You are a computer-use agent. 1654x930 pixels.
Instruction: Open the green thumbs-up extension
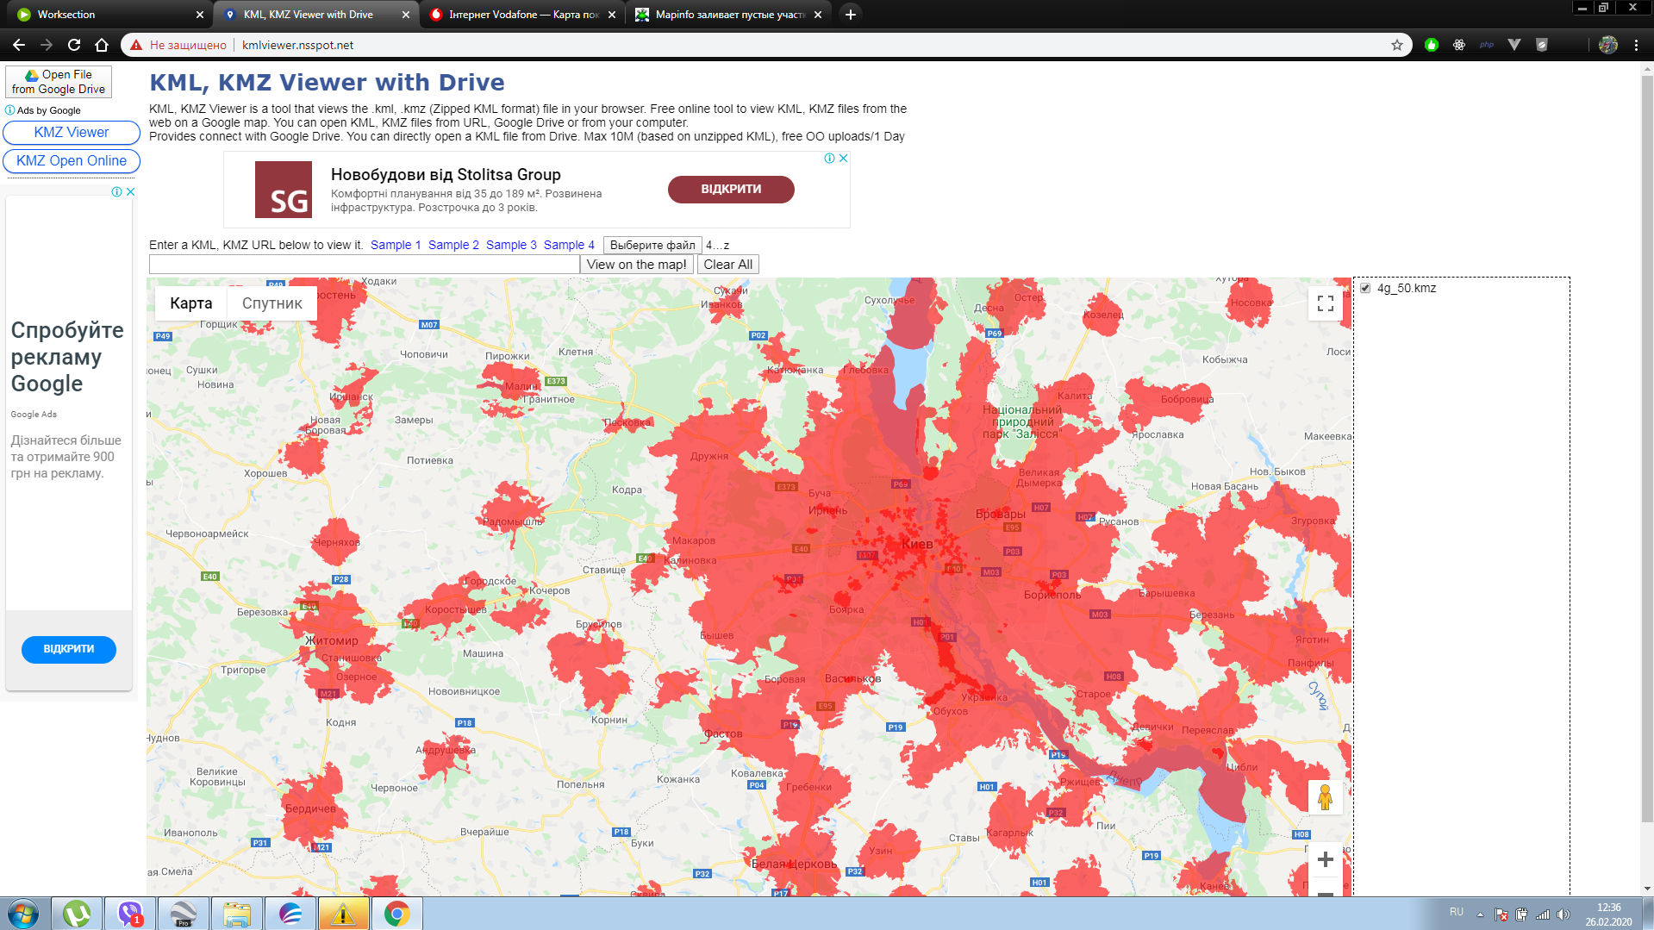pyautogui.click(x=1432, y=45)
